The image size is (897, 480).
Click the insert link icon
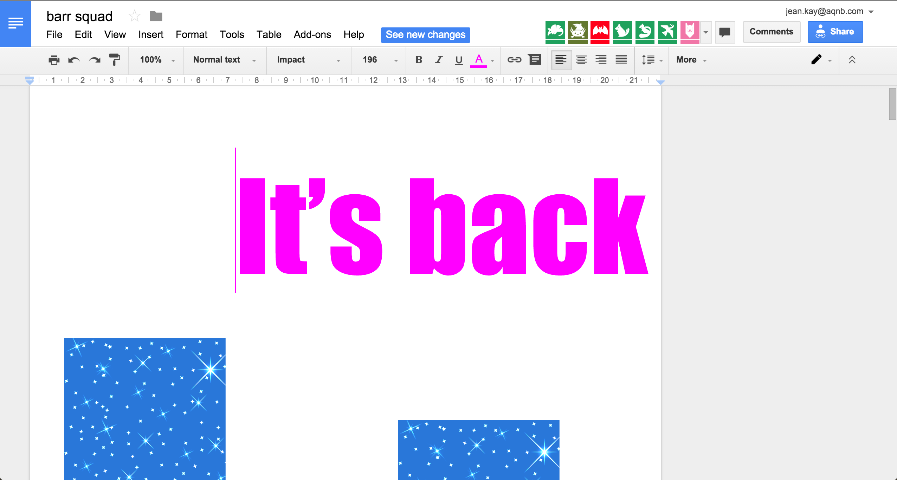(x=514, y=60)
